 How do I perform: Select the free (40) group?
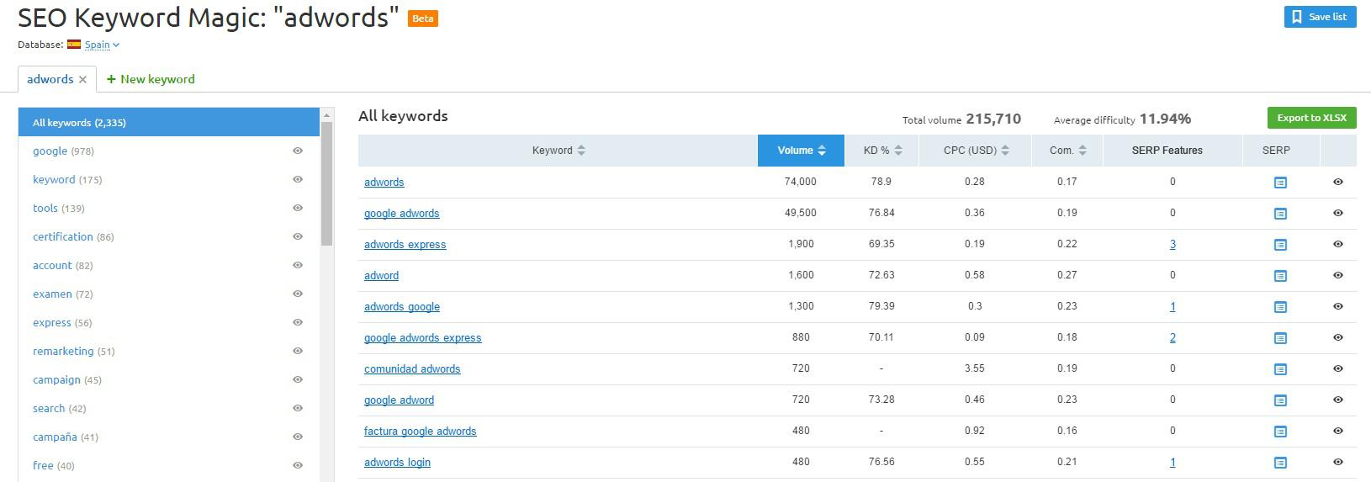[x=53, y=466]
